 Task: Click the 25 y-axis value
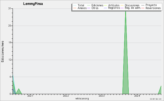(10, 26)
